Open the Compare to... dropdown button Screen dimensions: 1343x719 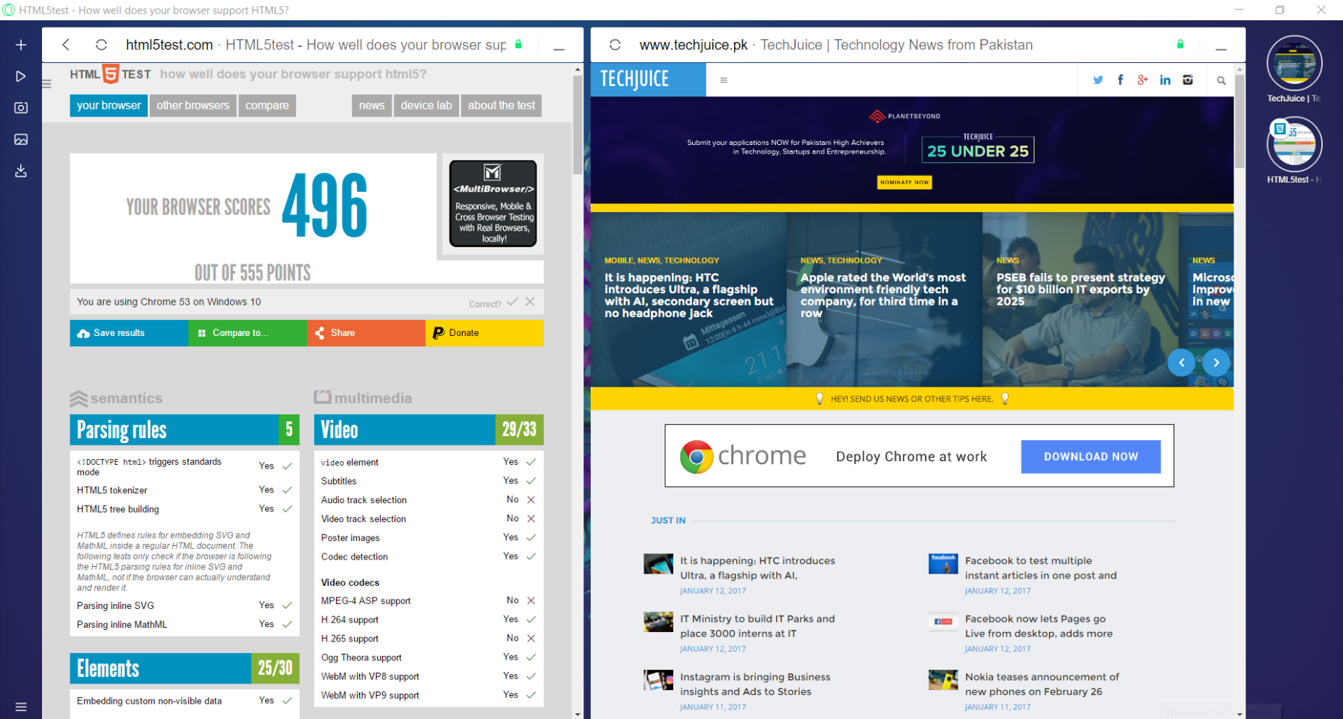click(x=247, y=333)
